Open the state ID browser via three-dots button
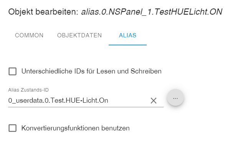 click(x=175, y=97)
